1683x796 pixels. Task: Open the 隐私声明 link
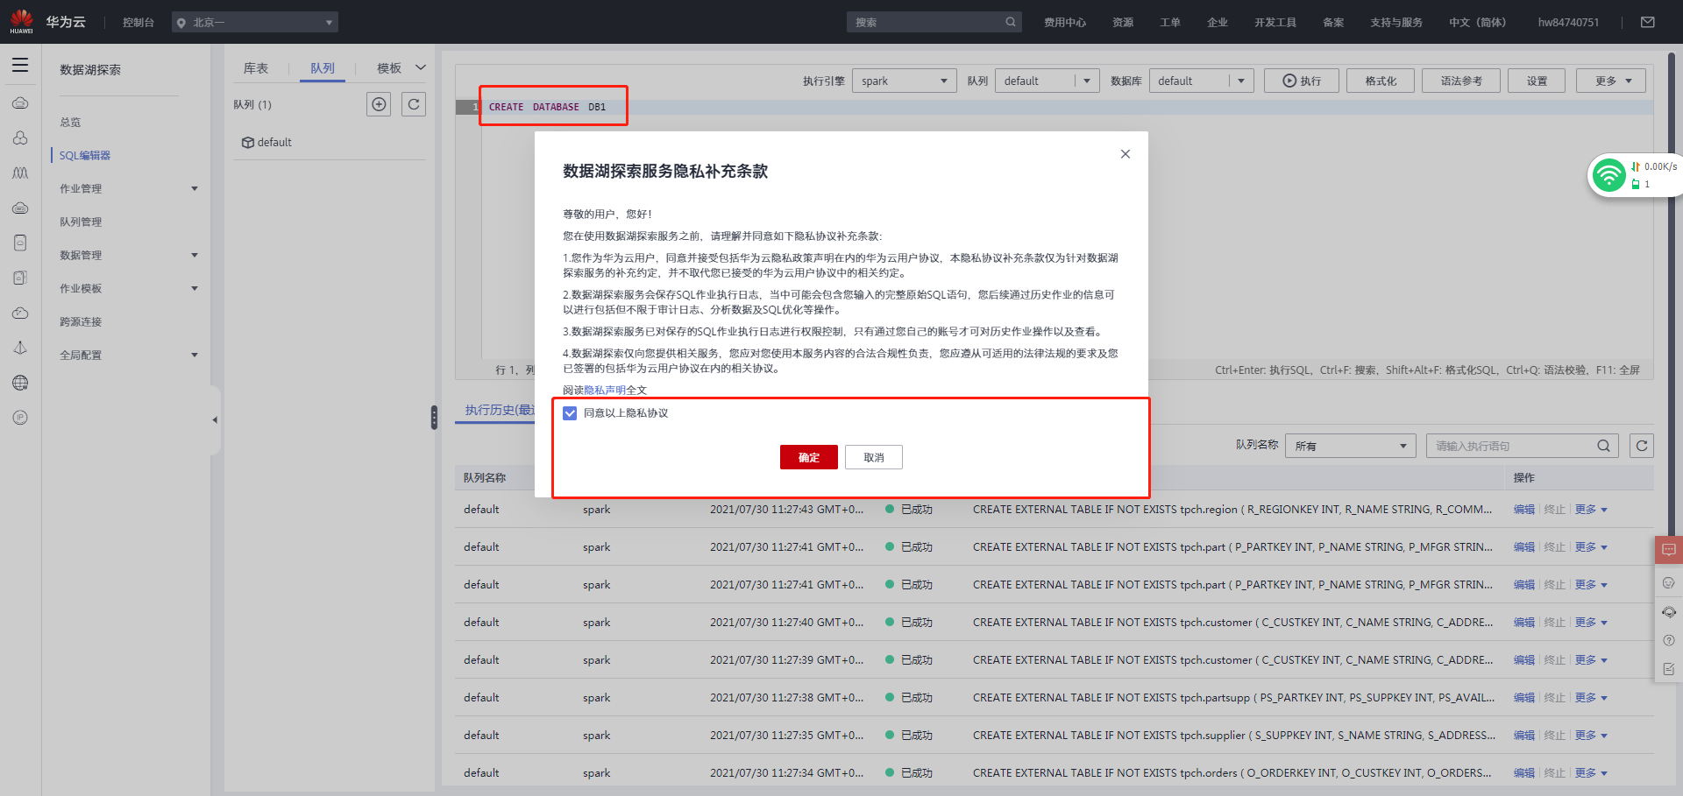point(605,391)
